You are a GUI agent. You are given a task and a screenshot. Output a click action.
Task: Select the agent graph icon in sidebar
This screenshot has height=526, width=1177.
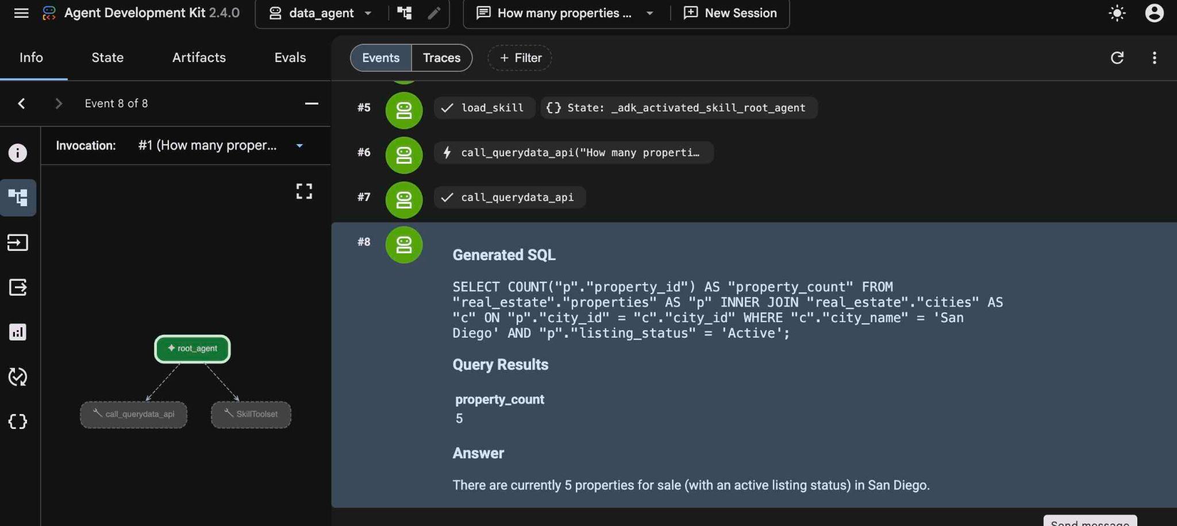point(18,198)
